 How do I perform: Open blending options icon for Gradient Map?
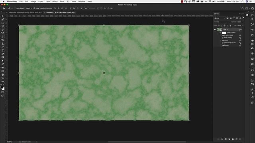tap(240, 35)
